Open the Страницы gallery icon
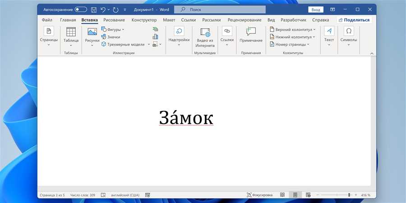The width and height of the screenshot is (406, 203). [49, 31]
